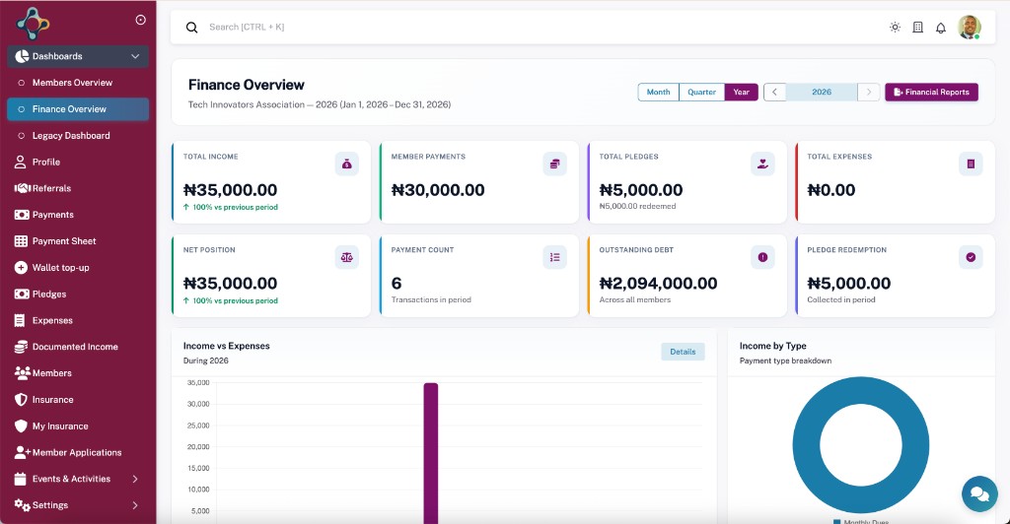The image size is (1010, 524).
Task: Open the chat support bubble
Action: (x=979, y=493)
